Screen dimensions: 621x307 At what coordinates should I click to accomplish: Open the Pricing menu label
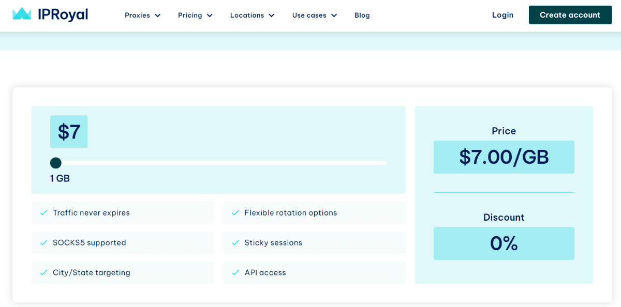190,16
